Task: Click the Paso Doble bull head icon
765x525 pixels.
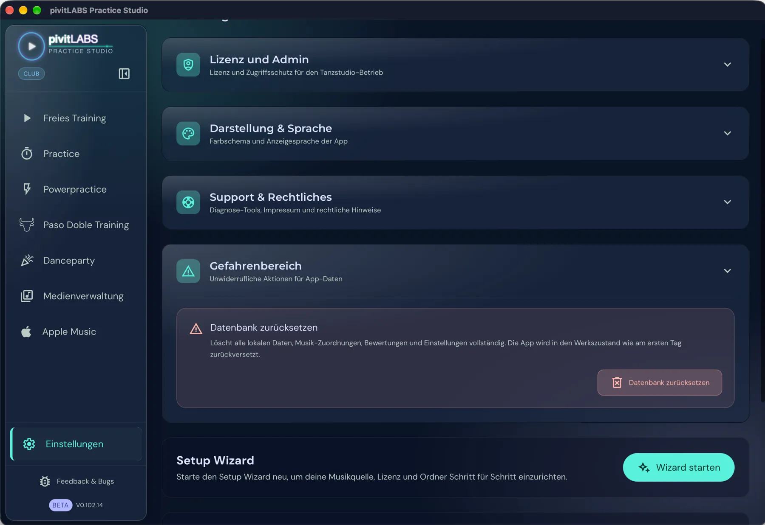Action: click(27, 225)
